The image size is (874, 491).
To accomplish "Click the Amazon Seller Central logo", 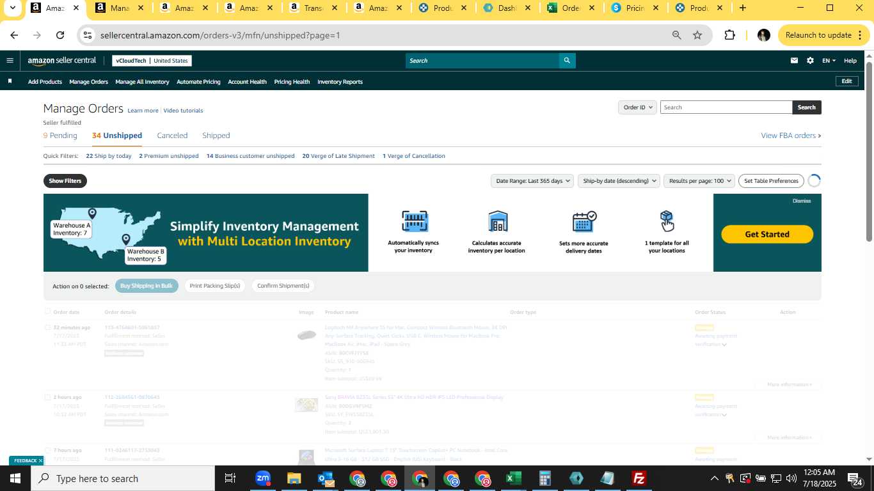I will click(x=62, y=61).
